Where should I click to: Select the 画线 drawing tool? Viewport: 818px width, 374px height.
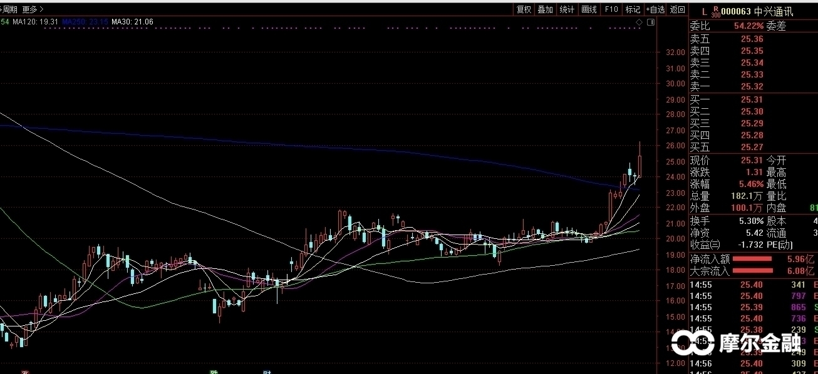[589, 9]
